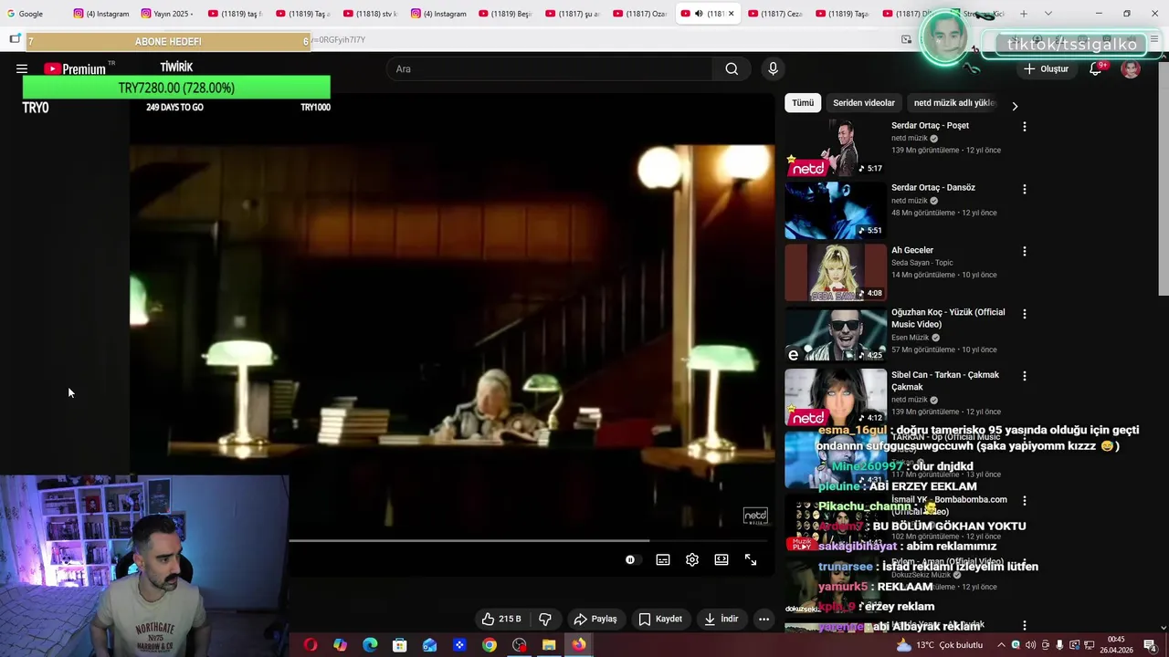Viewport: 1169px width, 657px height.
Task: Show hidden system tray icons
Action: coord(1000,645)
